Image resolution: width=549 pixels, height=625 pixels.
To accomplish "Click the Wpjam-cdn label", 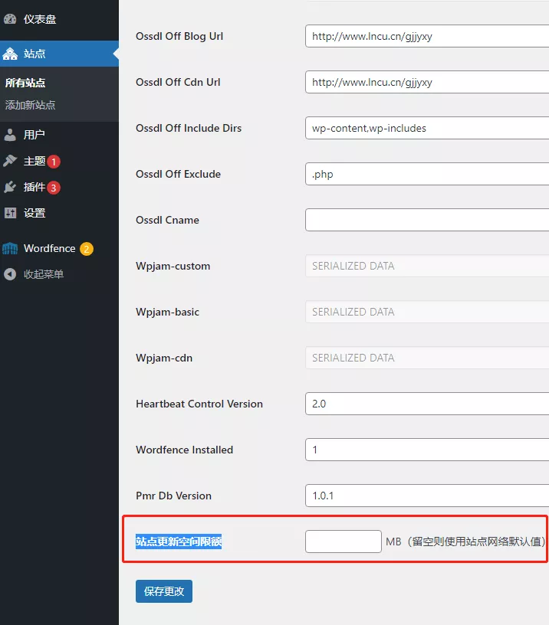I will [164, 358].
